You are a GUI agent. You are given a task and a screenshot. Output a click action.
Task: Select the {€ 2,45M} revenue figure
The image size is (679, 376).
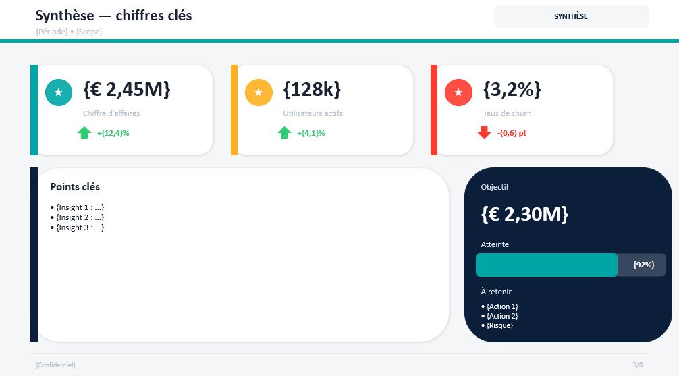click(127, 89)
